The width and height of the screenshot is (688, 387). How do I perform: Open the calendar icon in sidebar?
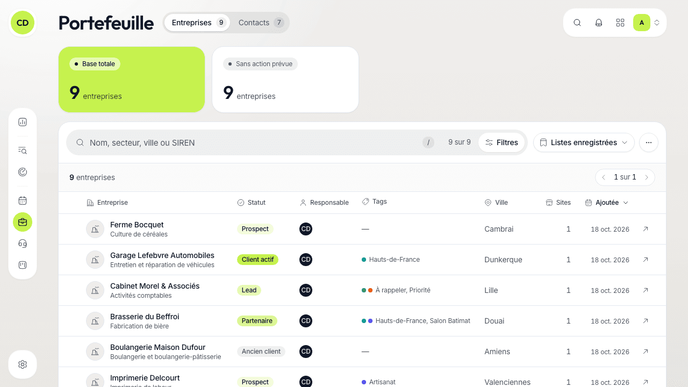(23, 200)
